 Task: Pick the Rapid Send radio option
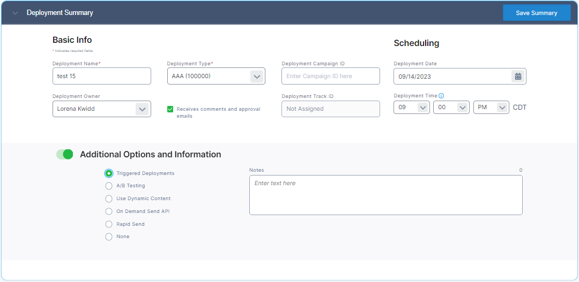tap(109, 224)
